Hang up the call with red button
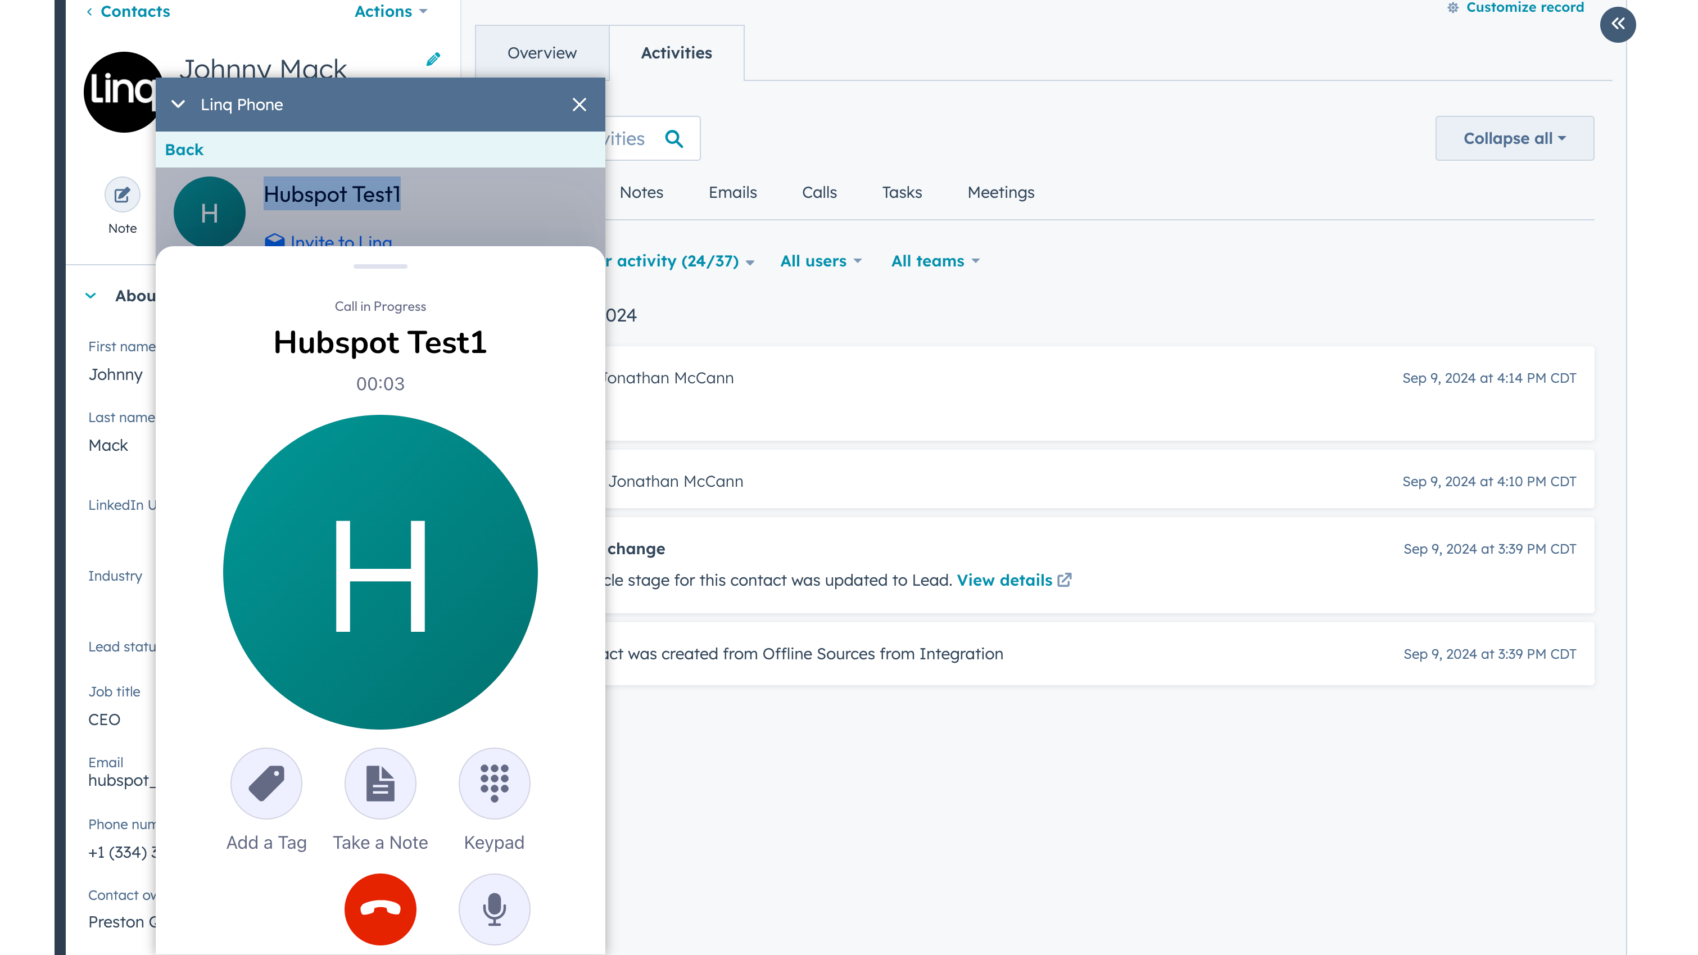Viewport: 1698px width, 955px height. [381, 909]
